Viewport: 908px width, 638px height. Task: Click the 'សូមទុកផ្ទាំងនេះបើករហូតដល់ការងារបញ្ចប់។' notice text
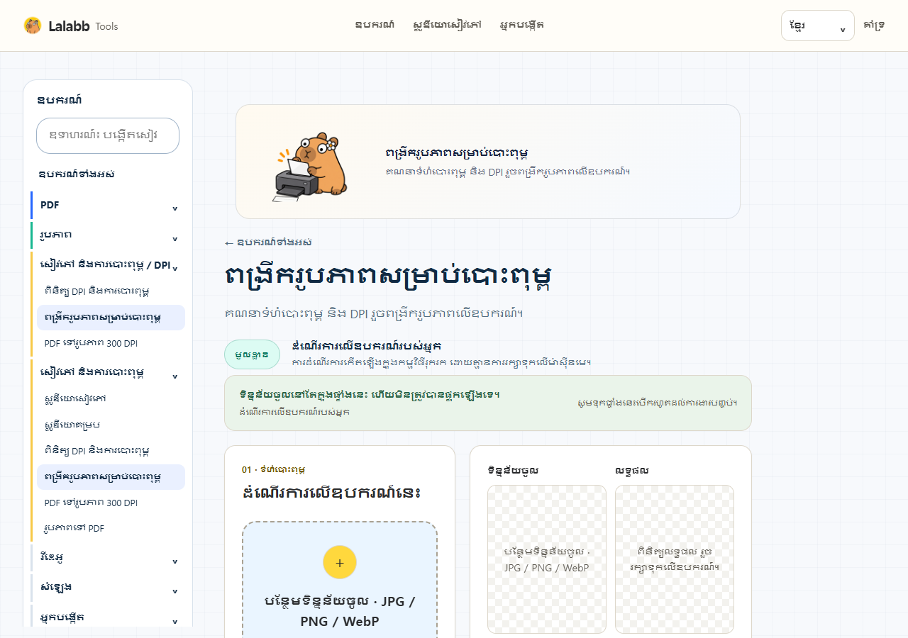tap(658, 403)
